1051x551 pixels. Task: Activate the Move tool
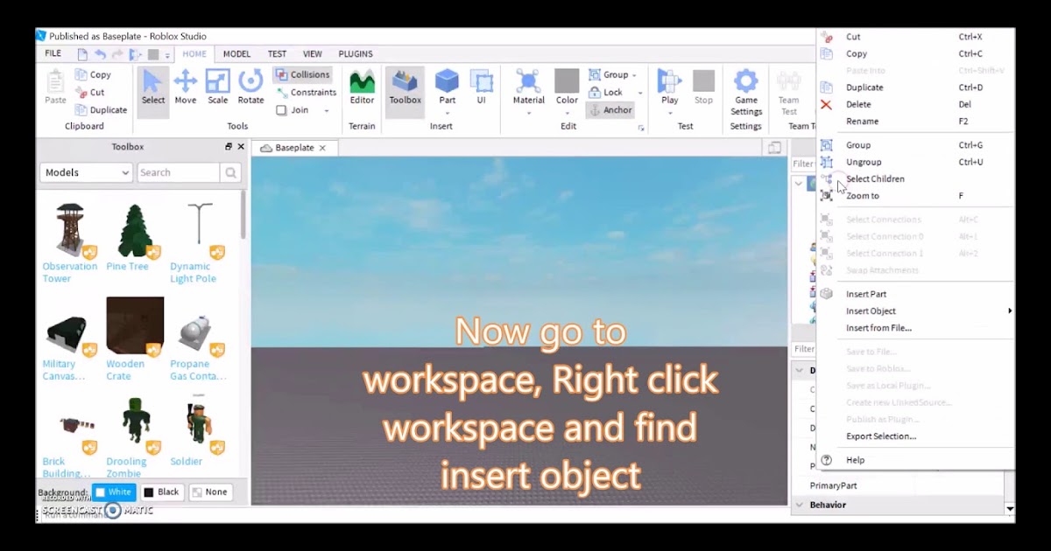pos(185,87)
